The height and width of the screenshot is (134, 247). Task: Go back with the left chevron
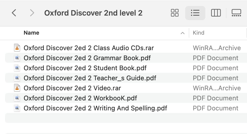14,13
